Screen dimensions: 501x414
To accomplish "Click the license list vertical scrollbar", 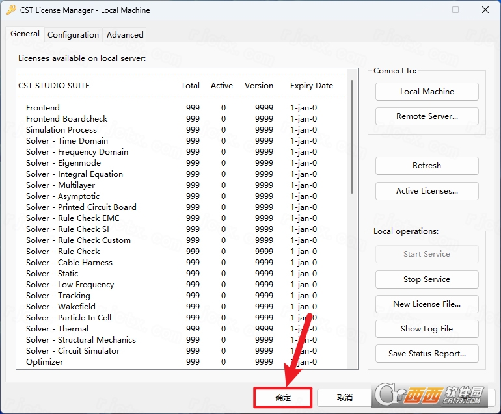I will pyautogui.click(x=352, y=136).
